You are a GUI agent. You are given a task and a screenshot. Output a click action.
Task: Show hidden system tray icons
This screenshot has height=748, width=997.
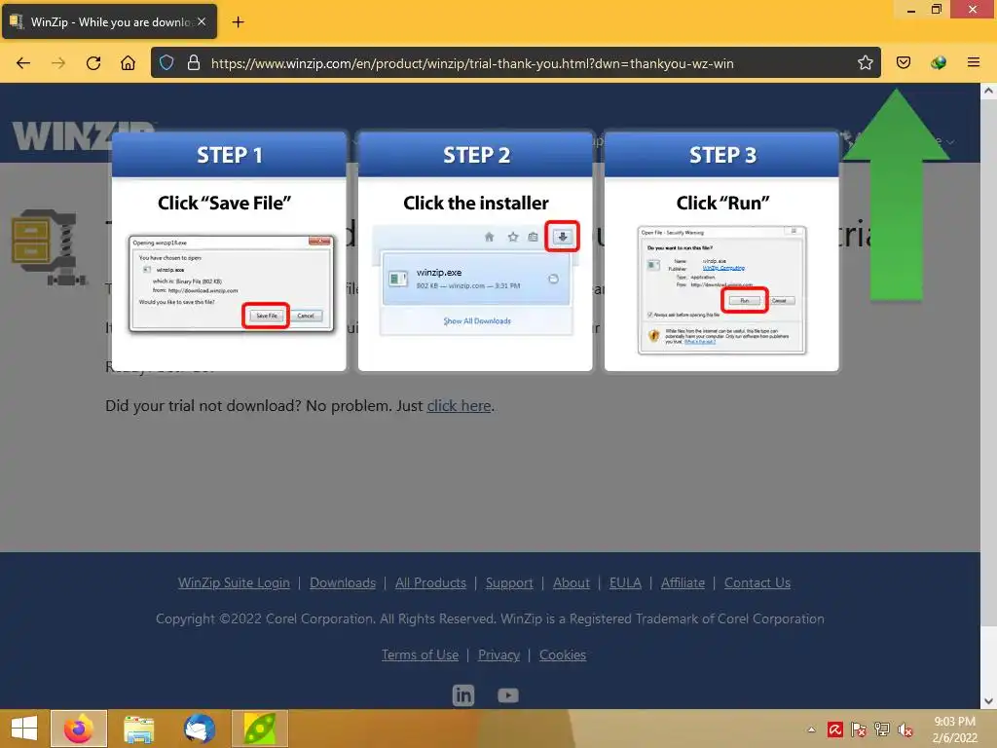pyautogui.click(x=811, y=729)
